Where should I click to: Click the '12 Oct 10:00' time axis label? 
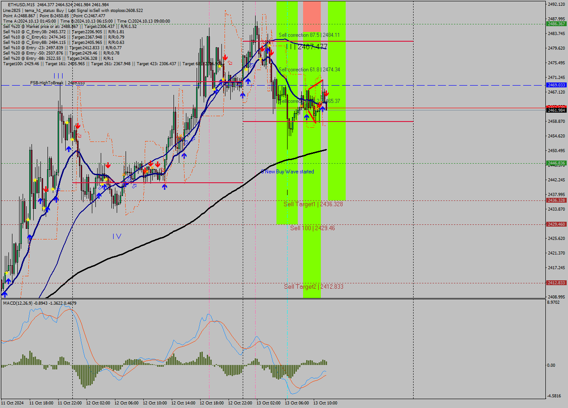(x=155, y=403)
